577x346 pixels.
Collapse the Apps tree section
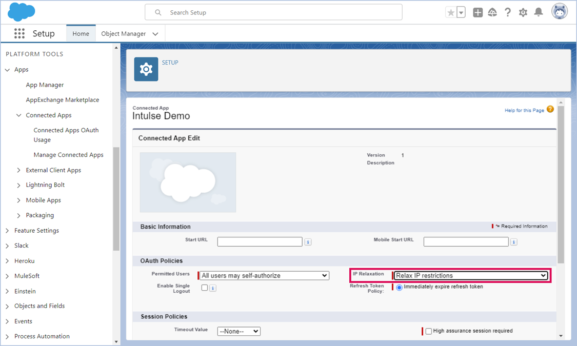[x=7, y=70]
